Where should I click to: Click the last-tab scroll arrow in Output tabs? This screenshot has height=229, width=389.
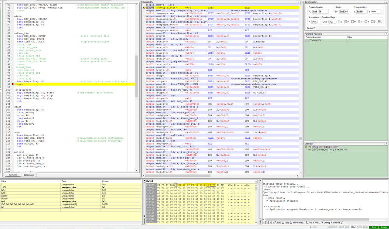(274, 222)
